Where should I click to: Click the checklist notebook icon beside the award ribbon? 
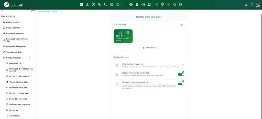point(168,5)
